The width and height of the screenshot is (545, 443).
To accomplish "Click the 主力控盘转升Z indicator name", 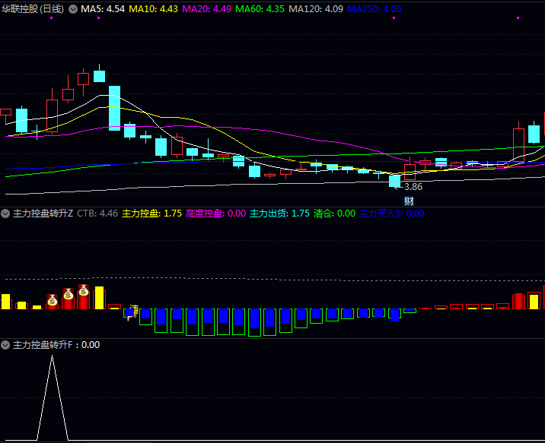I will 43,214.
